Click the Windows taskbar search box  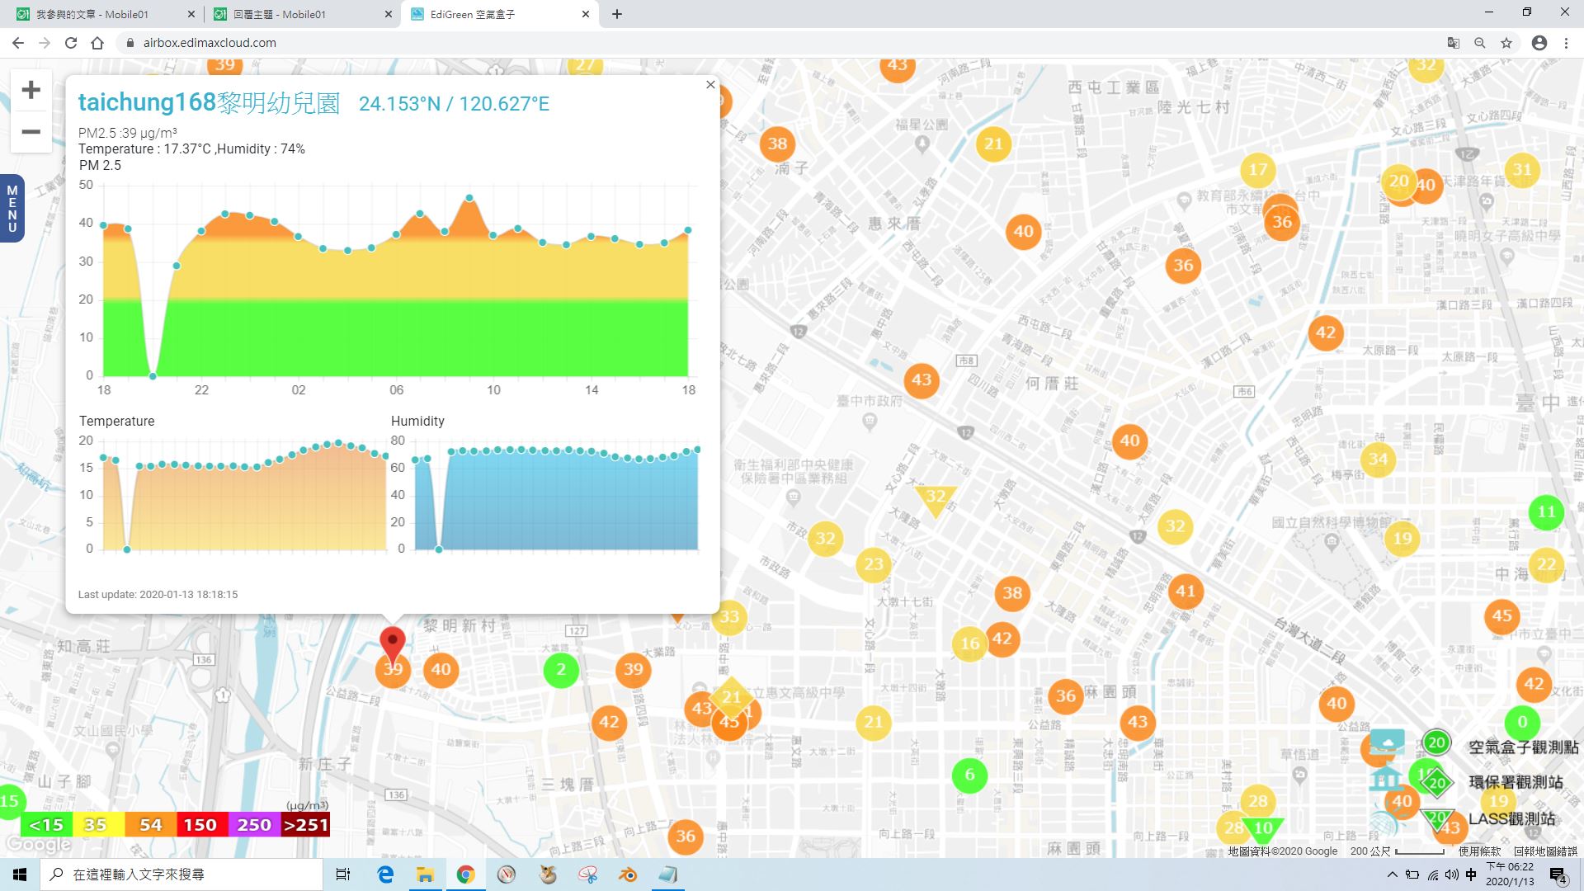[181, 874]
